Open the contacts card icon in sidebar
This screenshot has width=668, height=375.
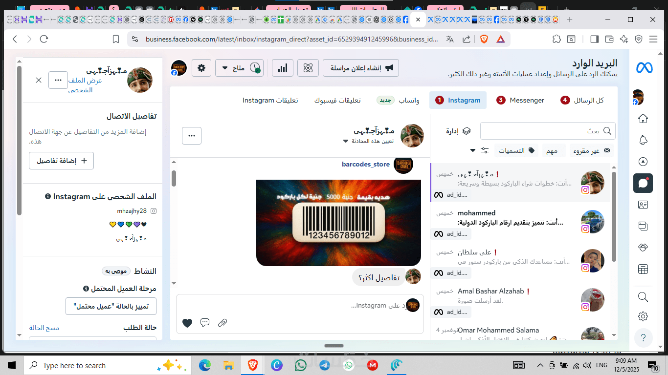click(x=643, y=205)
